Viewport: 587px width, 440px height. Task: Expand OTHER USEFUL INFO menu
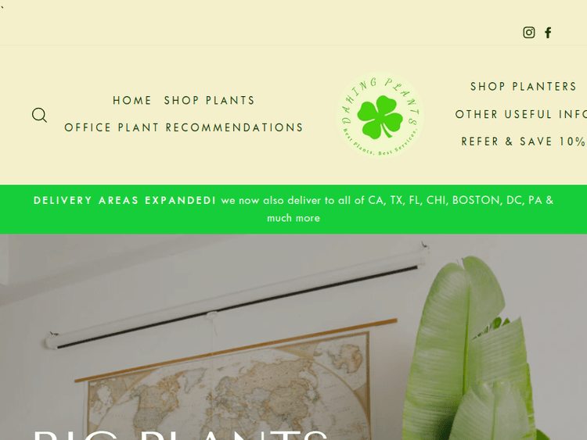(520, 114)
